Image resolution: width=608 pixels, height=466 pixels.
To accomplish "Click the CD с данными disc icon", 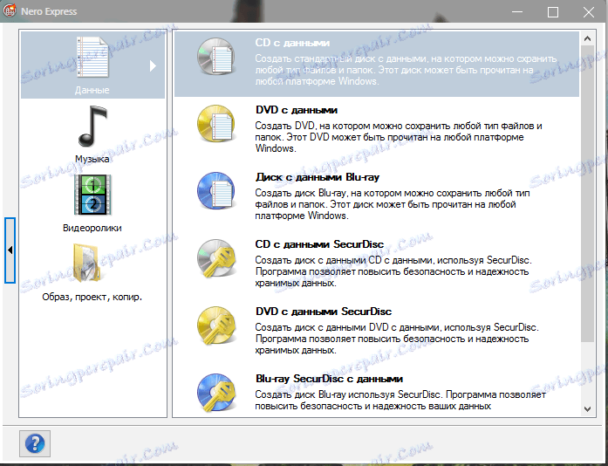I will [x=216, y=57].
